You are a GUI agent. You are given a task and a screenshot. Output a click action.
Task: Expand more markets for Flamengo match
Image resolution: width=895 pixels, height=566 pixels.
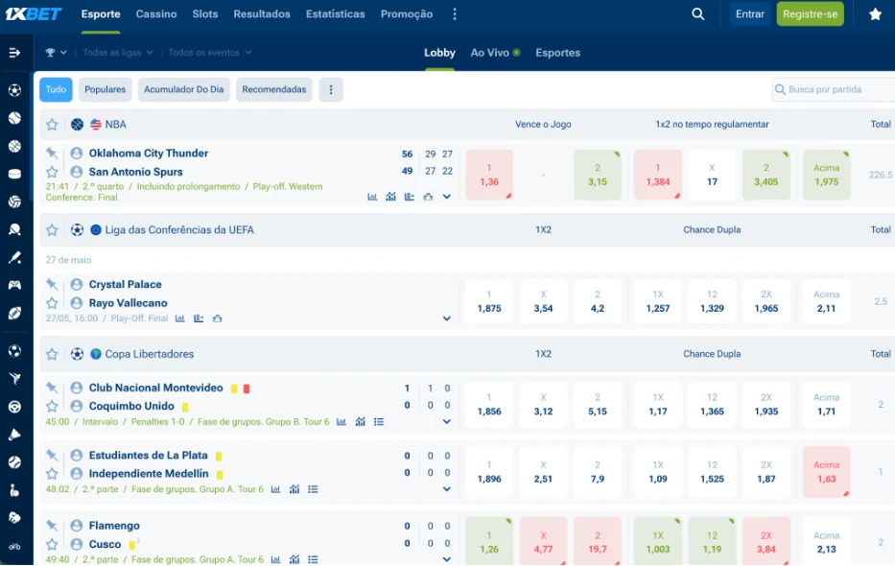[447, 559]
